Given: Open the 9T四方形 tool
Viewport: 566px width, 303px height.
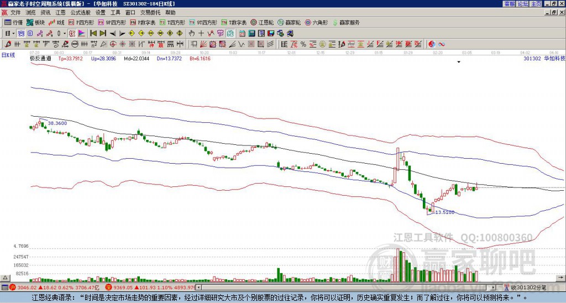Looking at the screenshot, I should pos(203,22).
